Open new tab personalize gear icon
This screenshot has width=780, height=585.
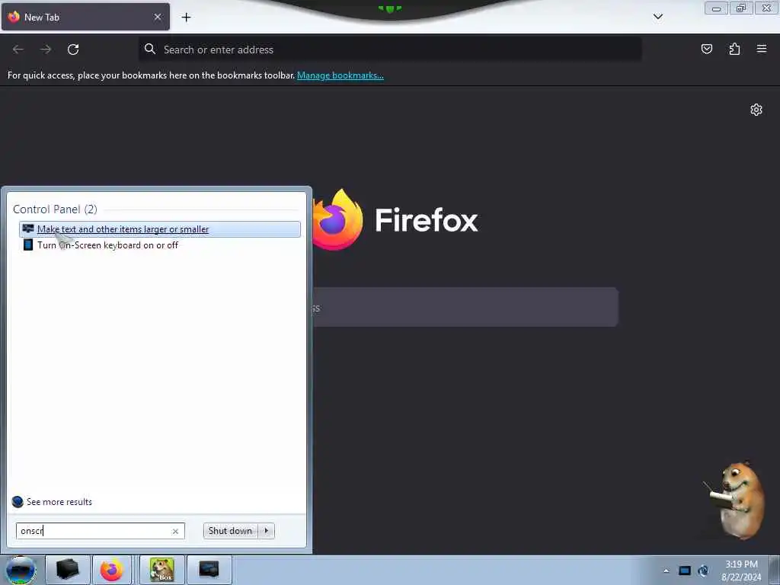point(756,110)
